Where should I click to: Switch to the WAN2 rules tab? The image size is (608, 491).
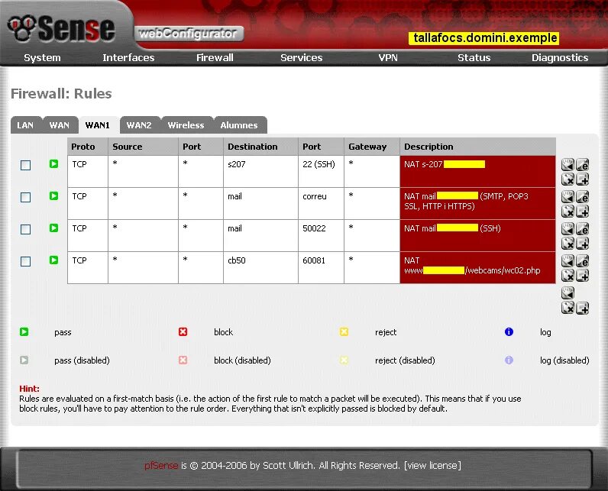tap(139, 125)
